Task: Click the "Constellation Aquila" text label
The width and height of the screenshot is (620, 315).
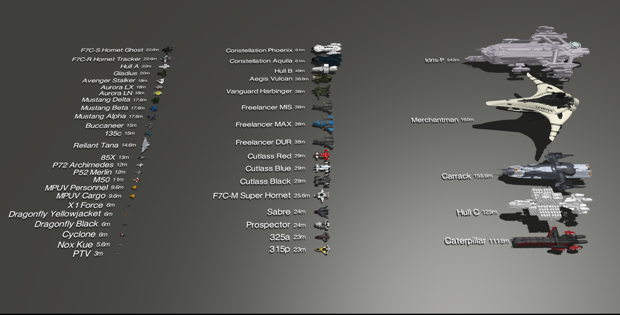Action: (x=261, y=61)
